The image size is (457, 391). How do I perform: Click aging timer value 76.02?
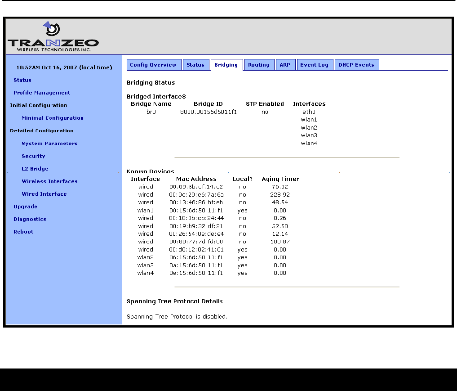[x=280, y=187]
